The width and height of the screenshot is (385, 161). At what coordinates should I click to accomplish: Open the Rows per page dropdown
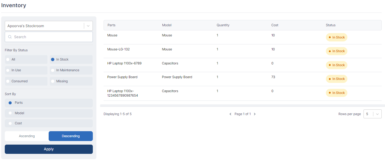coord(372,114)
